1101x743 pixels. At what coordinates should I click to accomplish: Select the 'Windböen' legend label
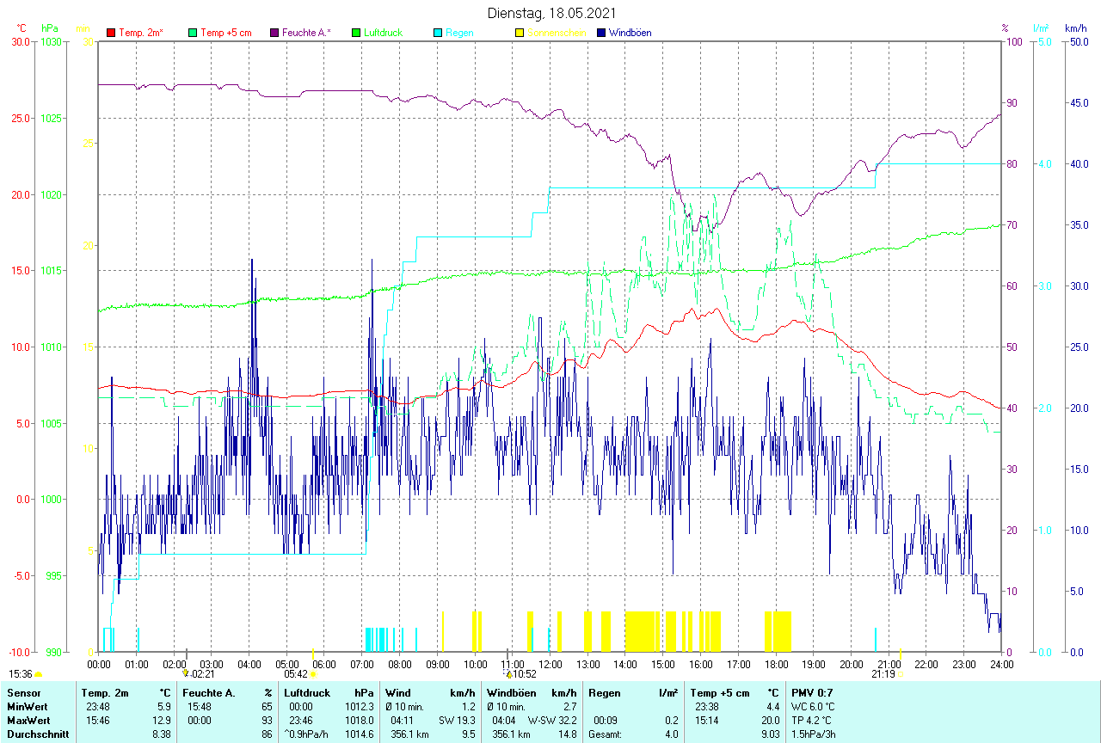tap(630, 33)
